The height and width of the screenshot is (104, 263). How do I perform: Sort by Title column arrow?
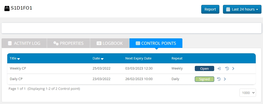[19, 59]
